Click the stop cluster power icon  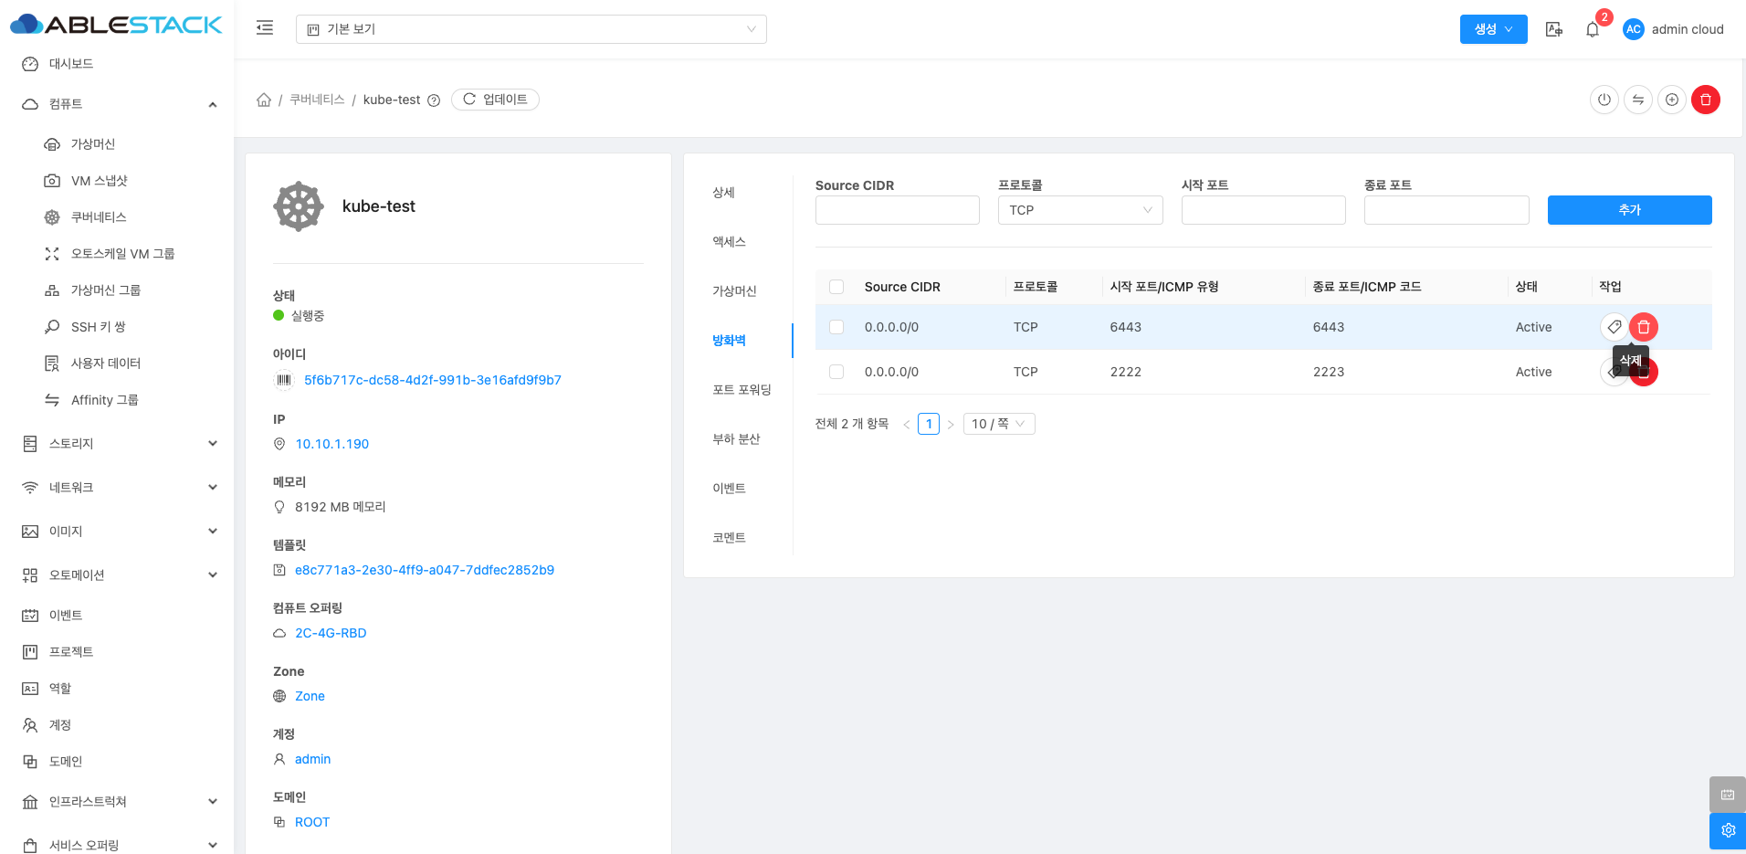tap(1604, 100)
